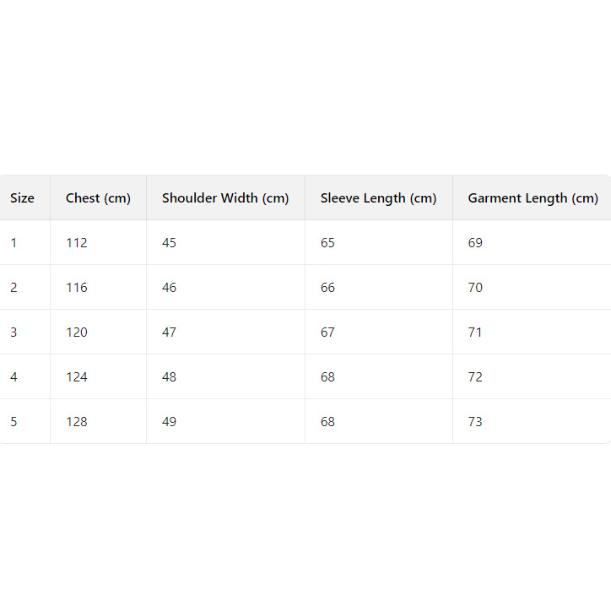This screenshot has width=611, height=611.
Task: Select the Shoulder Width (cm) header
Action: coord(225,198)
